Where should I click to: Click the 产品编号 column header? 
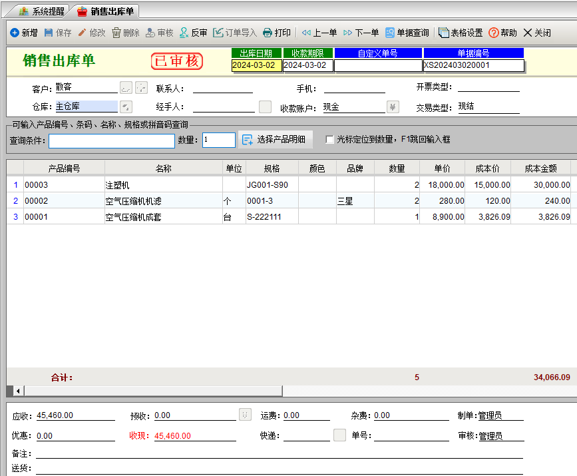coord(64,168)
